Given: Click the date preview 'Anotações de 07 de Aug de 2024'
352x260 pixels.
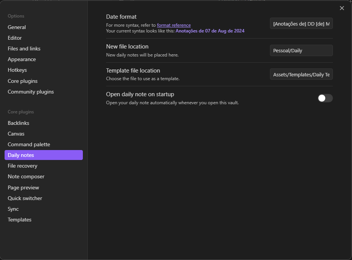Looking at the screenshot, I should click(x=210, y=31).
